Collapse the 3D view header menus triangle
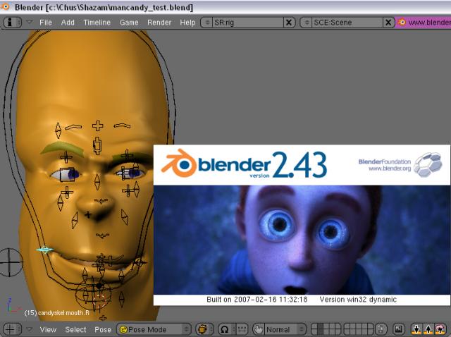 (29, 329)
